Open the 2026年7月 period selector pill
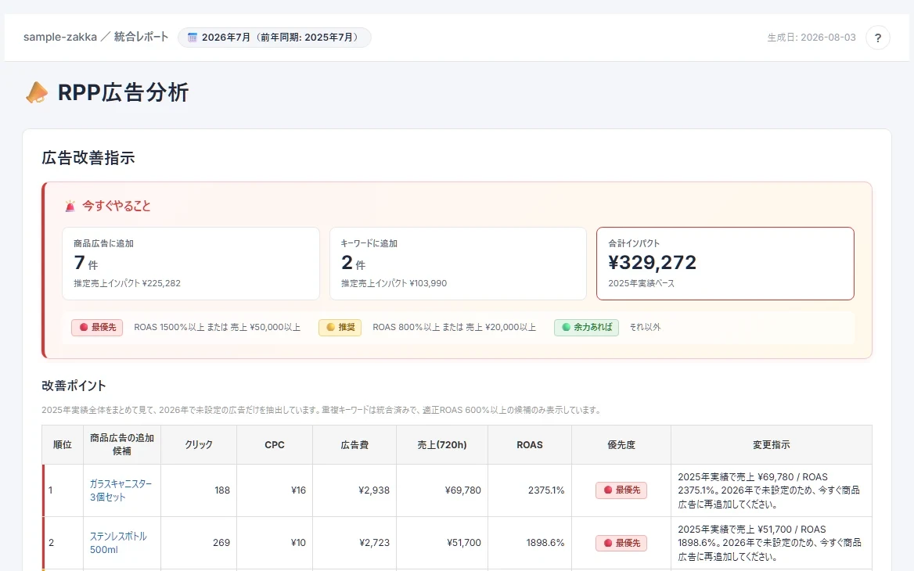Image resolution: width=914 pixels, height=571 pixels. coord(274,38)
